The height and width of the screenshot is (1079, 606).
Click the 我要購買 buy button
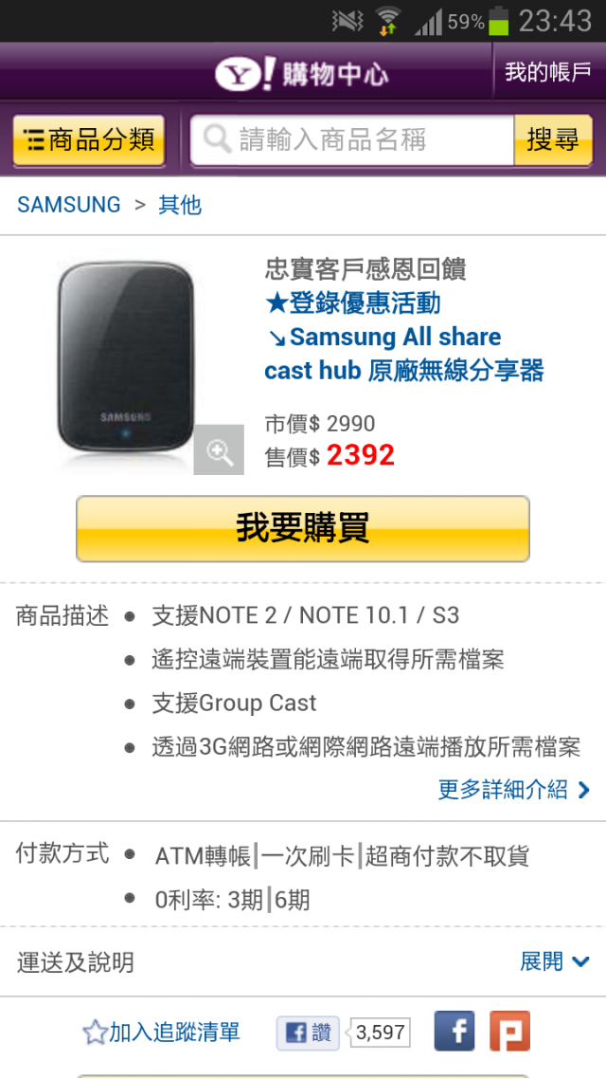(x=303, y=528)
